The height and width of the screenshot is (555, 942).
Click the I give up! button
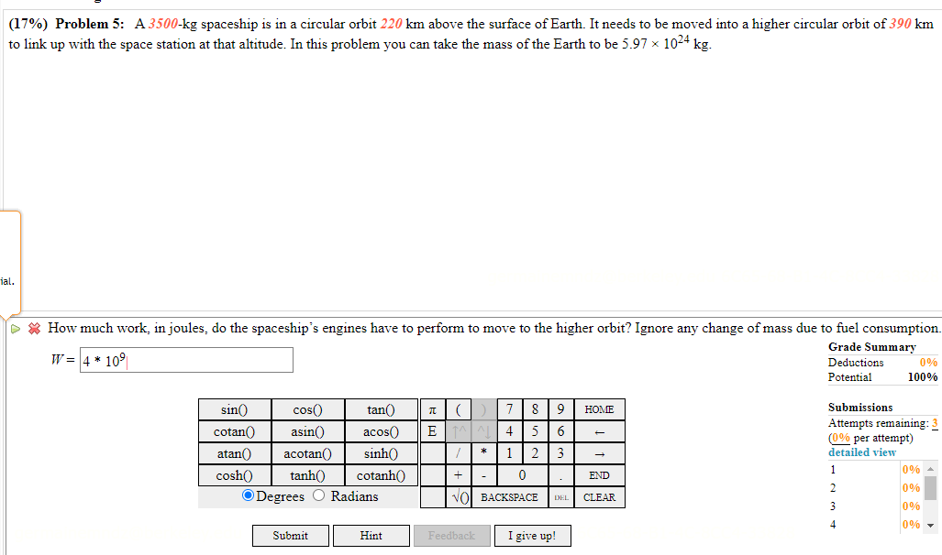coord(532,535)
